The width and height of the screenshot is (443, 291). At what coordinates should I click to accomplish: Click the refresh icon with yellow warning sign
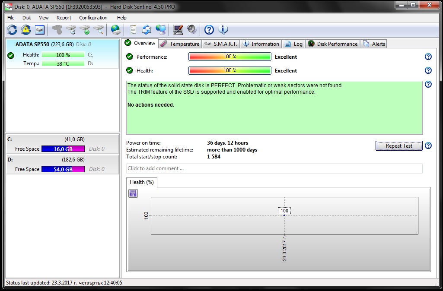click(26, 29)
